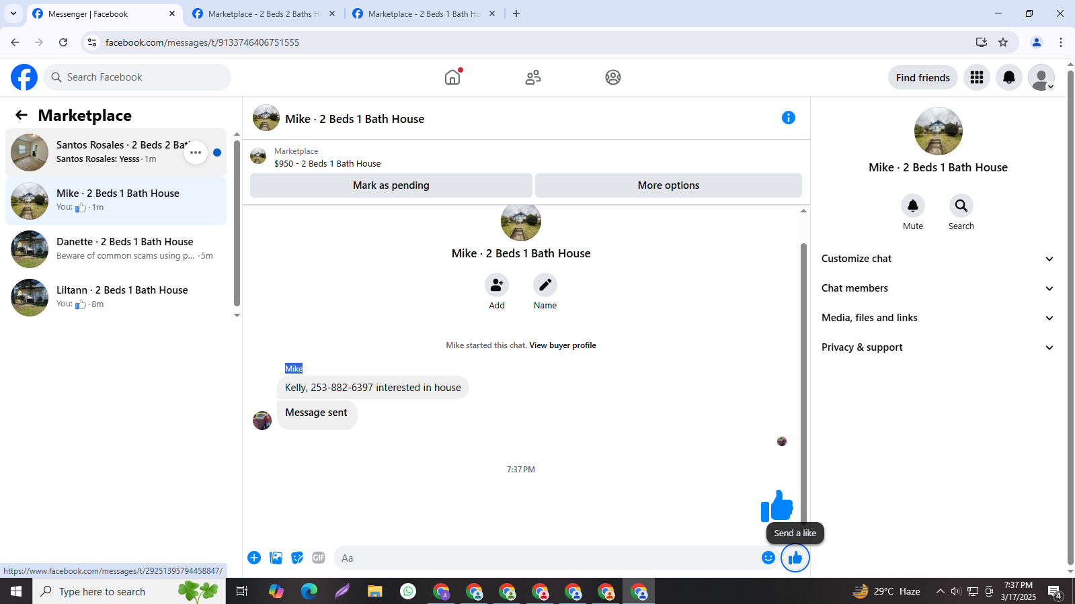Open Windows Start menu
1075x604 pixels.
pos(16,591)
